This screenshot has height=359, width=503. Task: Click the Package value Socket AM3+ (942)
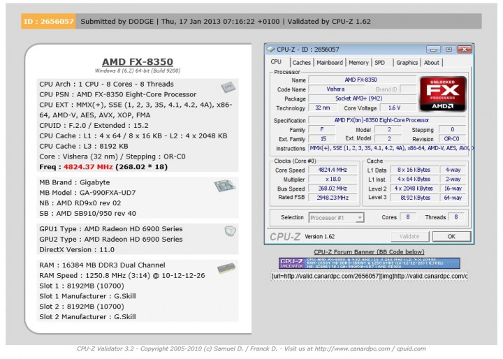(x=362, y=98)
